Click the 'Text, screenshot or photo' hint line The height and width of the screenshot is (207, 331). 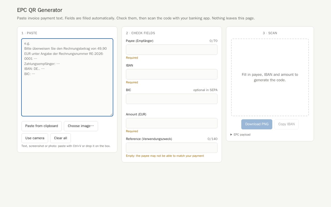click(x=66, y=146)
